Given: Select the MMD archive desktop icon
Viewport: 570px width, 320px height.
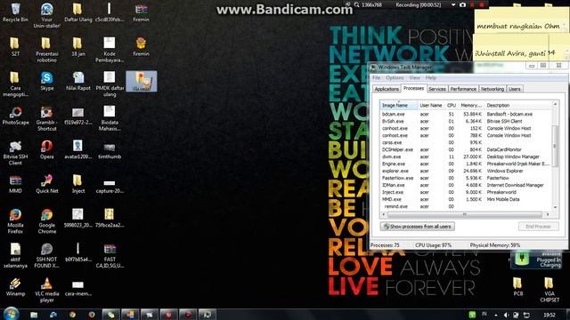Looking at the screenshot, I should pos(15,184).
